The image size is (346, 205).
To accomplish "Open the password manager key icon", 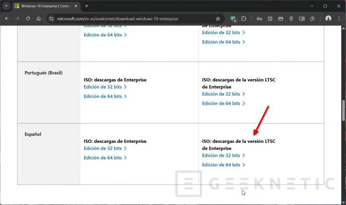I will (259, 19).
